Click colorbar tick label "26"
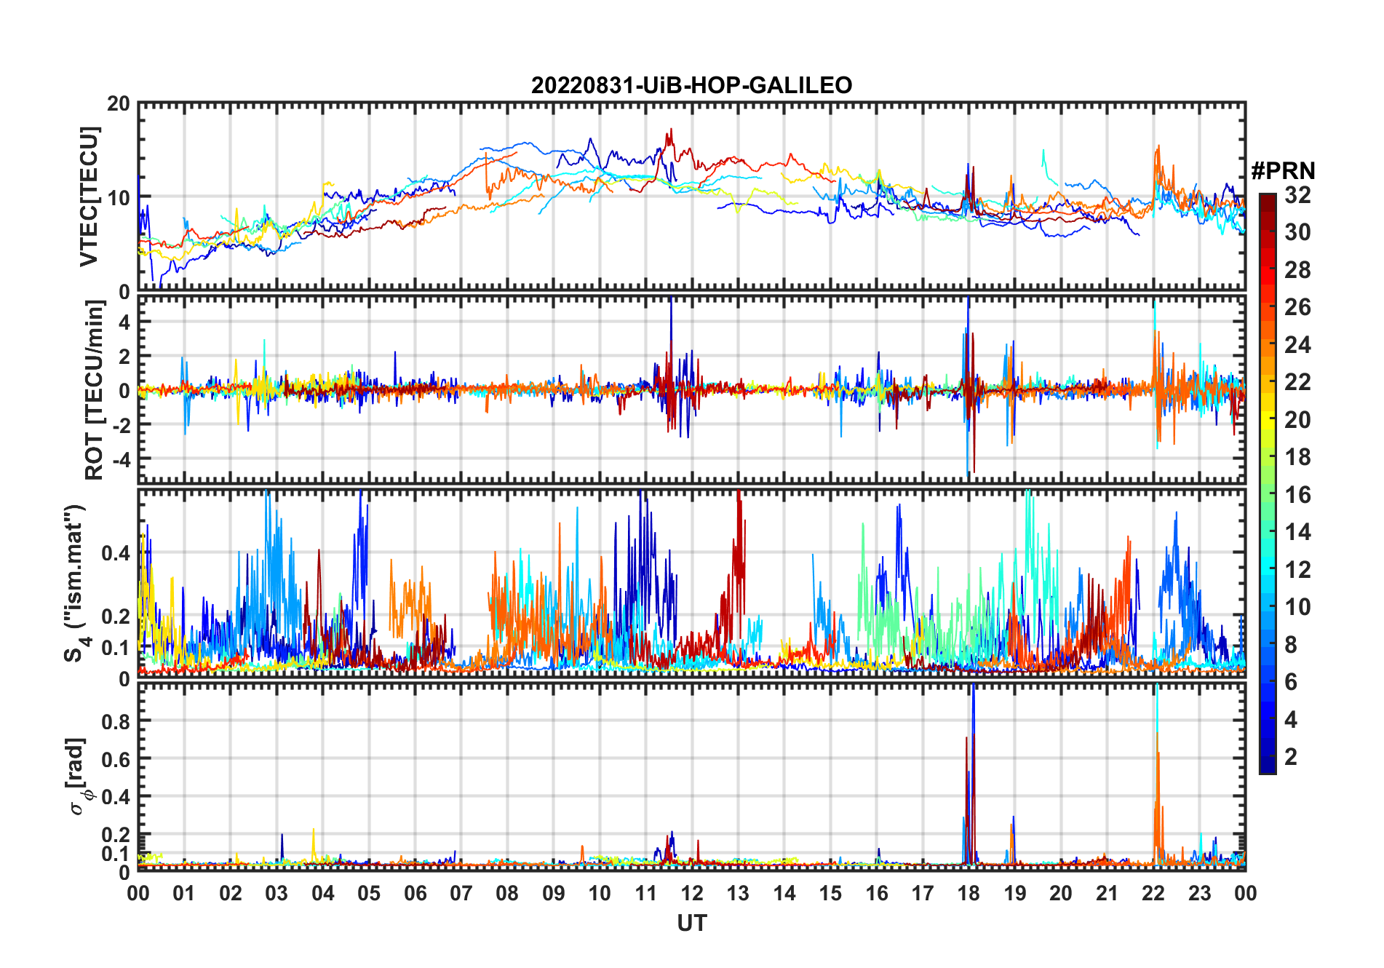This screenshot has width=1384, height=968. pos(1297,307)
